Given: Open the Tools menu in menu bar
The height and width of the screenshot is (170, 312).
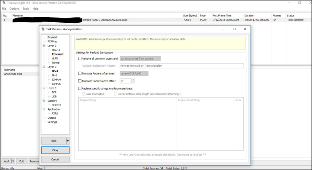Looking at the screenshot, I should [x=26, y=9].
